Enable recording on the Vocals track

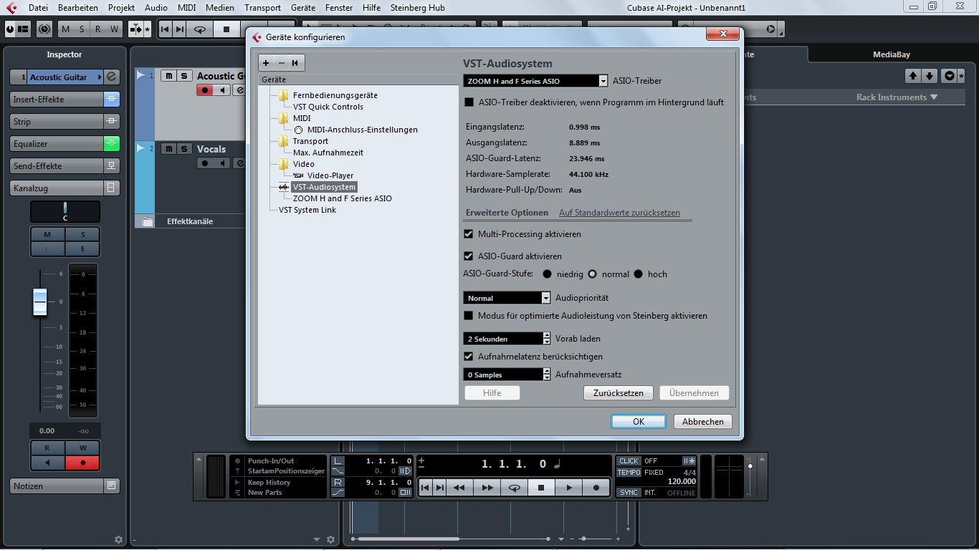205,163
